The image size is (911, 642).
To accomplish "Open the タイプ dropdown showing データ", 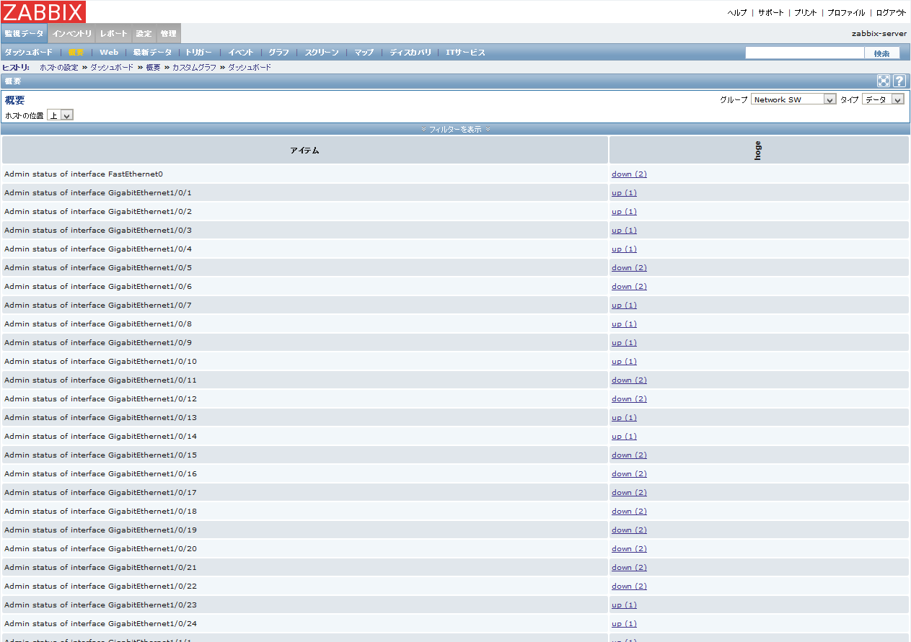I will pos(883,99).
